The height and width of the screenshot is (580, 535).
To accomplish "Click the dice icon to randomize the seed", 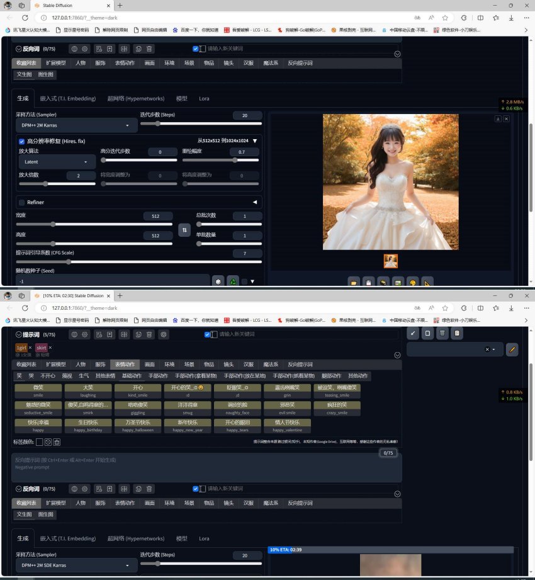I will pos(217,281).
